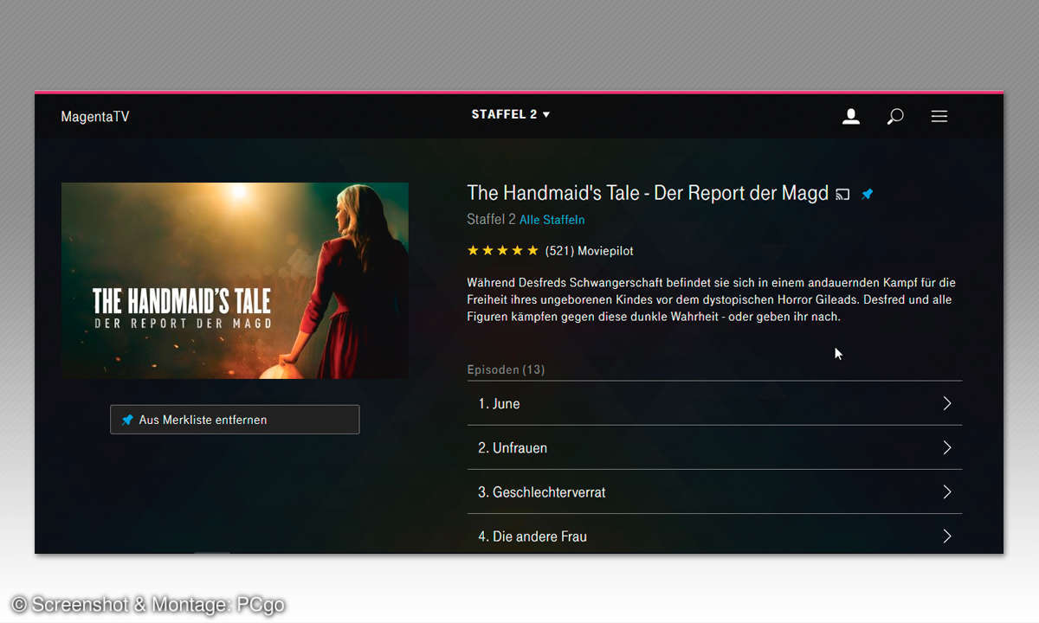Screen dimensions: 1039x623
Task: Open the Alle Staffeln link
Action: [x=552, y=220]
